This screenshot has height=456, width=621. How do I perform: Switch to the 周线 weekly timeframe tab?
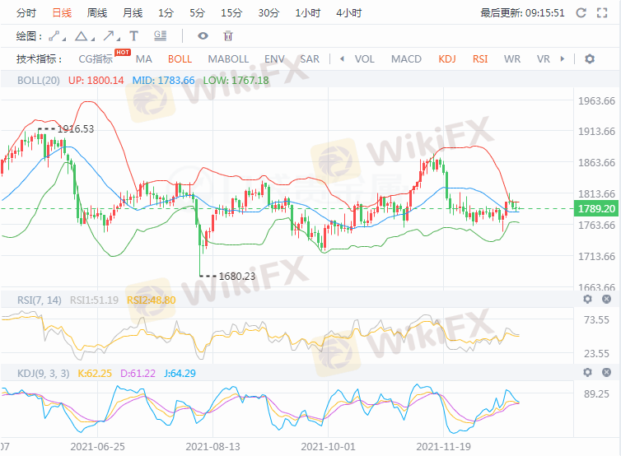(97, 13)
